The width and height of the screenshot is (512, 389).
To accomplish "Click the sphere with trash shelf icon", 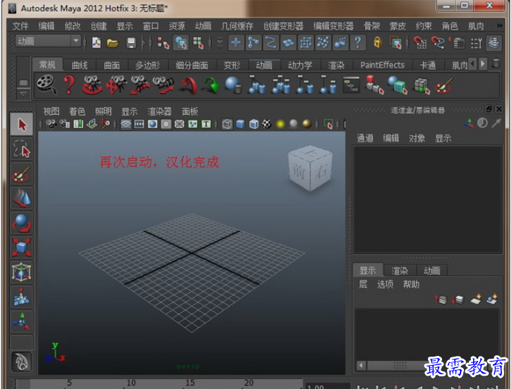I will [x=233, y=85].
